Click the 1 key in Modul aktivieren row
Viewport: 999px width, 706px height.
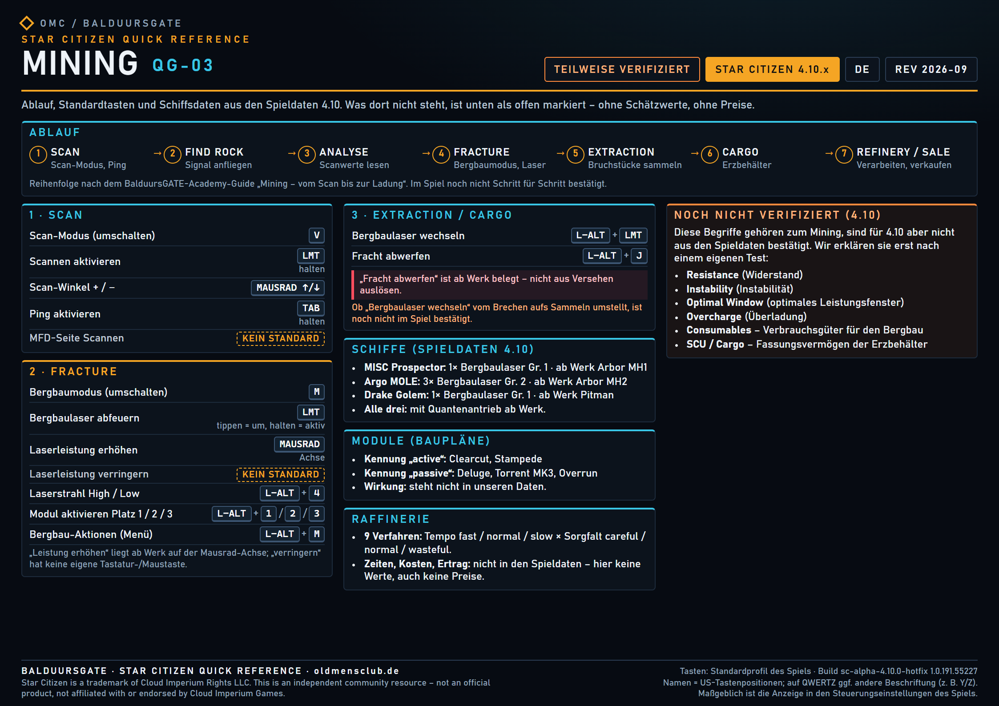[x=269, y=513]
